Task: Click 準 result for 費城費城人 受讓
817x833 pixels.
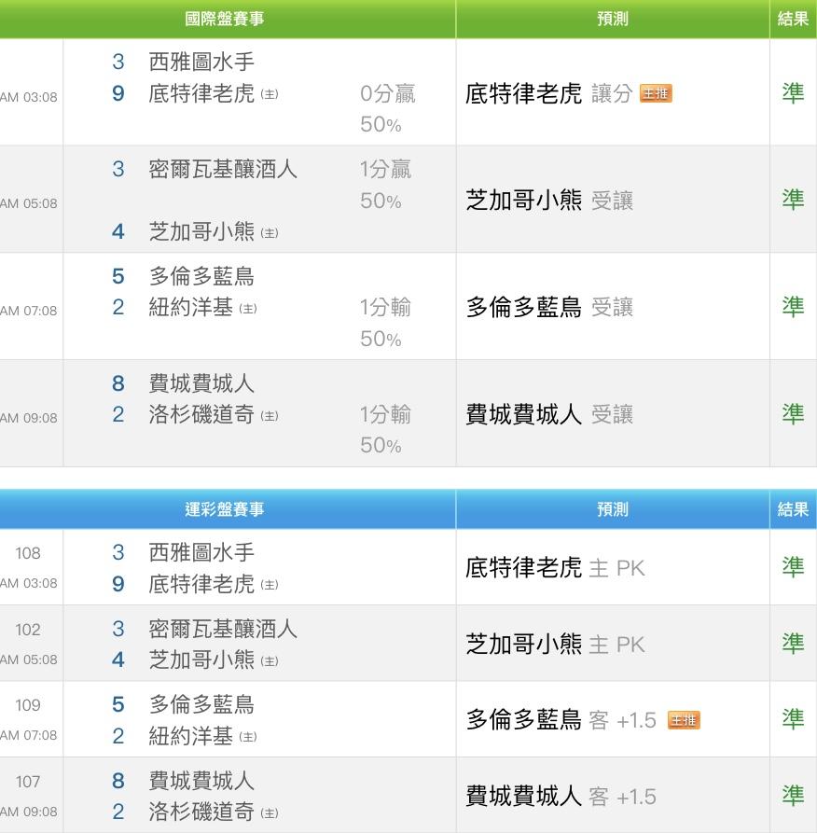Action: (793, 414)
